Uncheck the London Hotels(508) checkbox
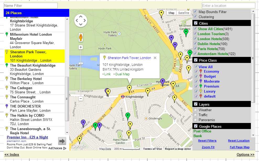This screenshot has width=259, height=161. tap(195, 39)
